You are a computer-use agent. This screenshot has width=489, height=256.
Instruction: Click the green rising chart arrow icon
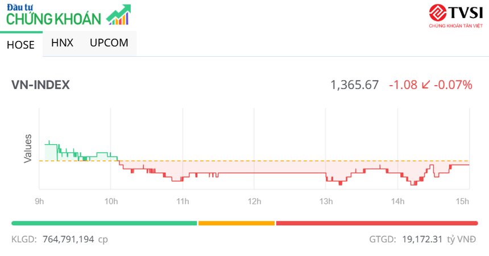[x=118, y=15]
